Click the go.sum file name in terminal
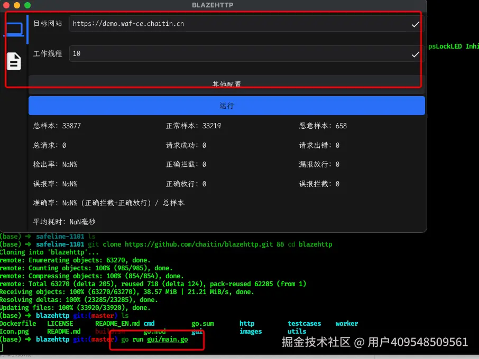 tap(202, 324)
